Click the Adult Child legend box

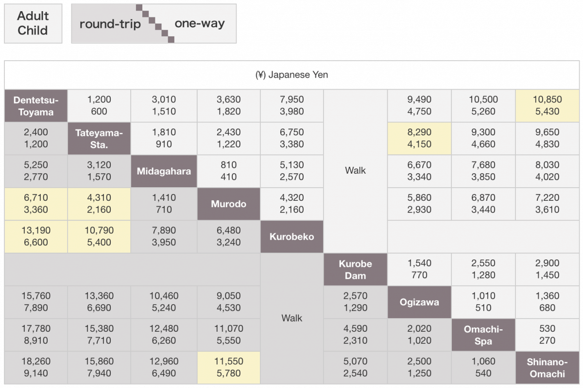[33, 23]
